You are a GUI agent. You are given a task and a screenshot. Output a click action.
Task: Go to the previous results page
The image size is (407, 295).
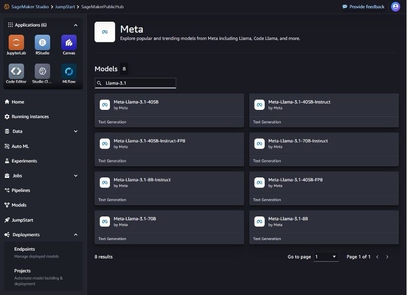click(377, 257)
